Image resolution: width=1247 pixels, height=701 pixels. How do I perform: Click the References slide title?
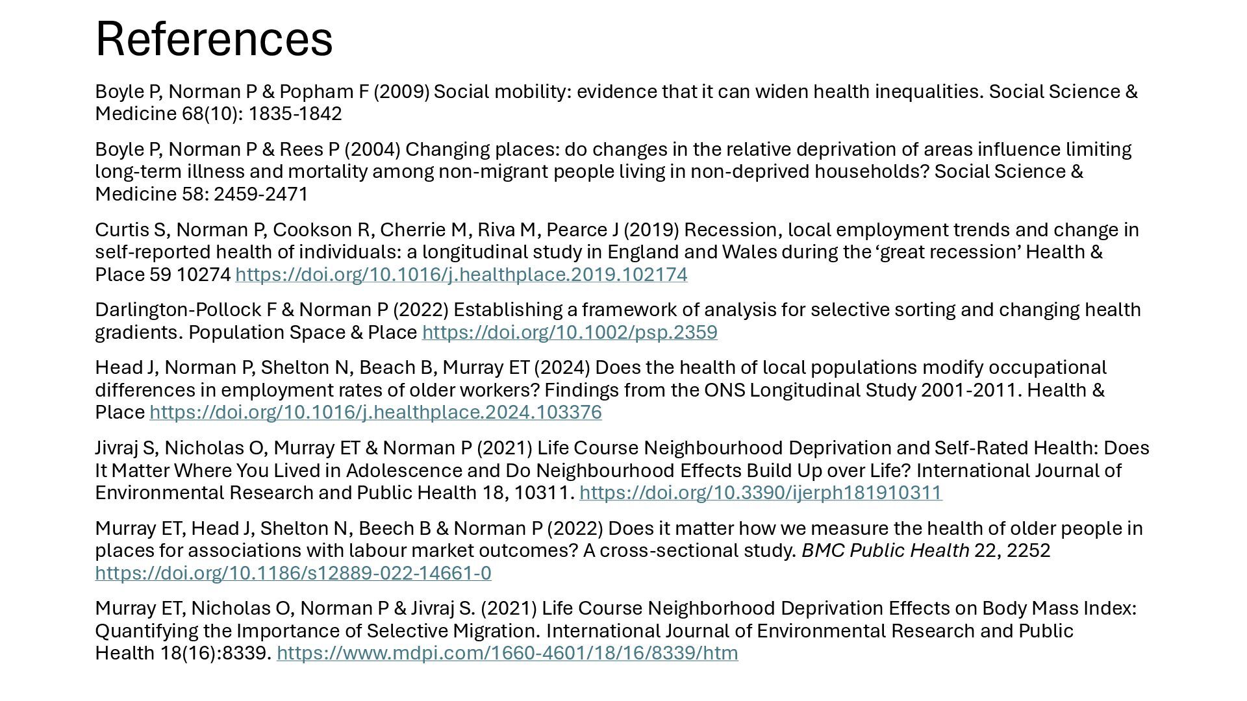214,39
